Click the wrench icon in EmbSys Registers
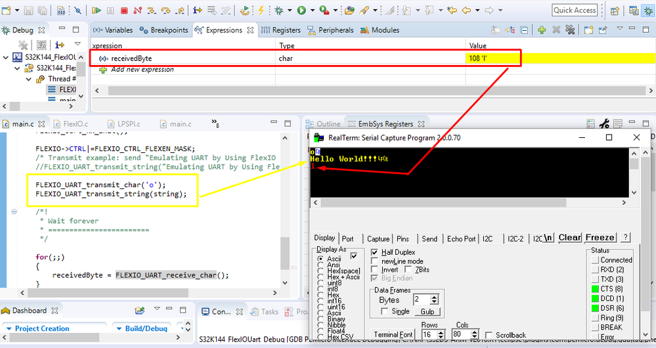The width and height of the screenshot is (656, 348). click(604, 124)
